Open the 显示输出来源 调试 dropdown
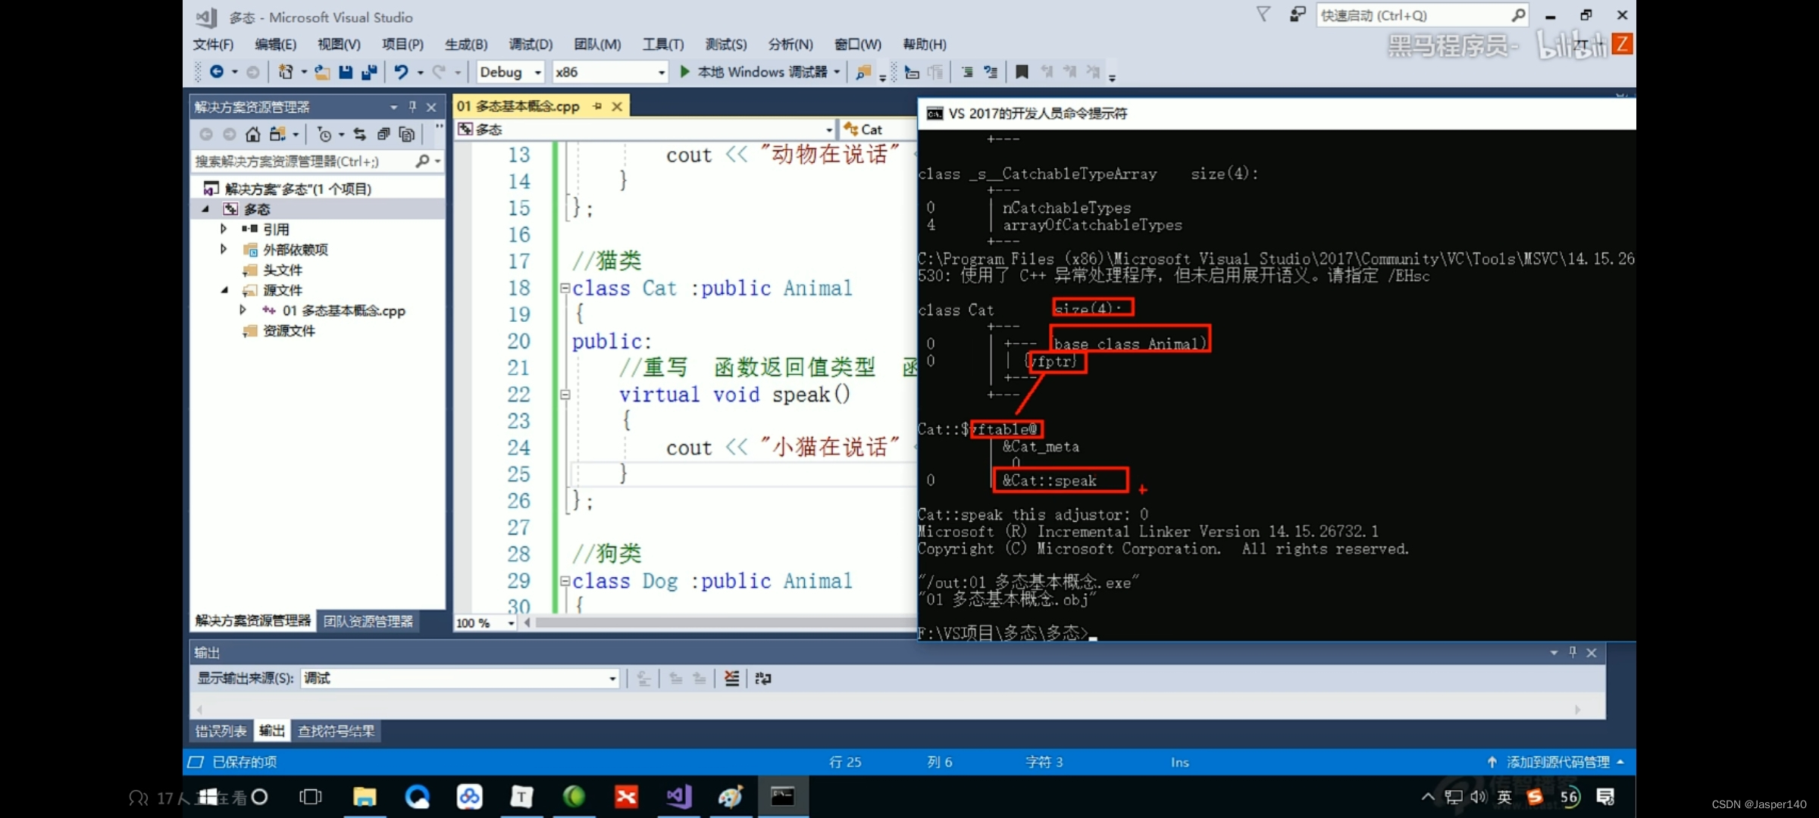Viewport: 1819px width, 818px height. 460,678
